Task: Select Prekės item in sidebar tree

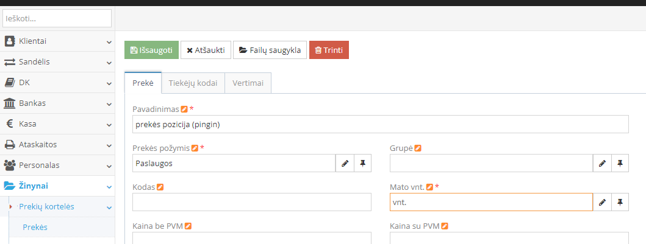Action: coord(35,228)
